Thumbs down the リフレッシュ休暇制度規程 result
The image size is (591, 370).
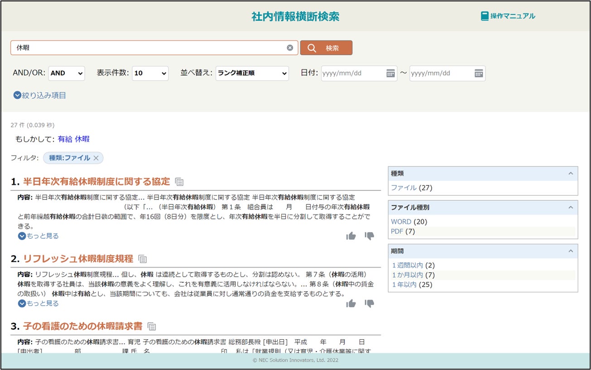click(370, 304)
